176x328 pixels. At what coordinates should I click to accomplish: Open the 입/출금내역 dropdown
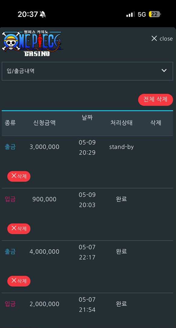coord(87,71)
